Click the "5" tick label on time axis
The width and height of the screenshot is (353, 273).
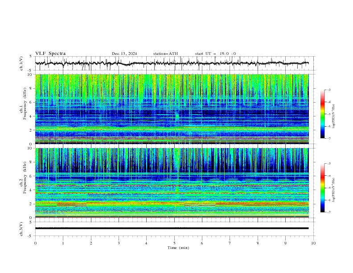[174, 243]
